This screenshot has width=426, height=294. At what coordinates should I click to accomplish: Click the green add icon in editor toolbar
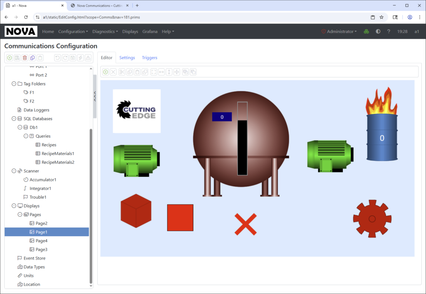(106, 72)
